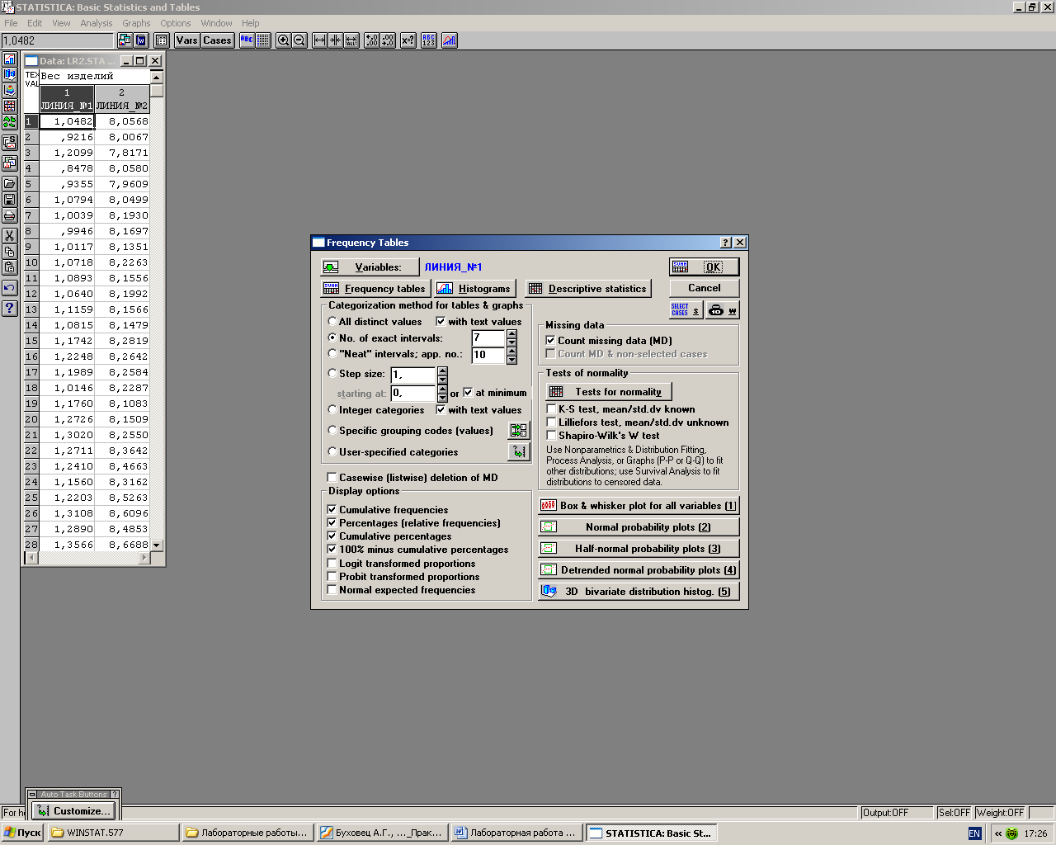Click the increase column width toolbar icon

[x=319, y=40]
